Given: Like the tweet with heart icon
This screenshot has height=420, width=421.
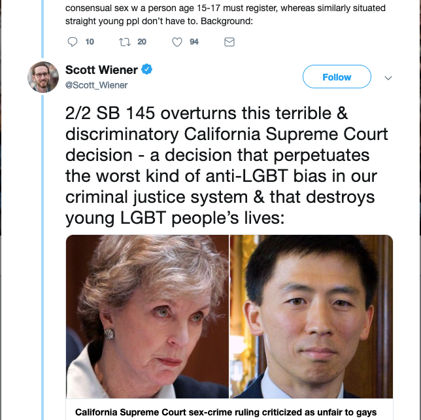Looking at the screenshot, I should [177, 42].
